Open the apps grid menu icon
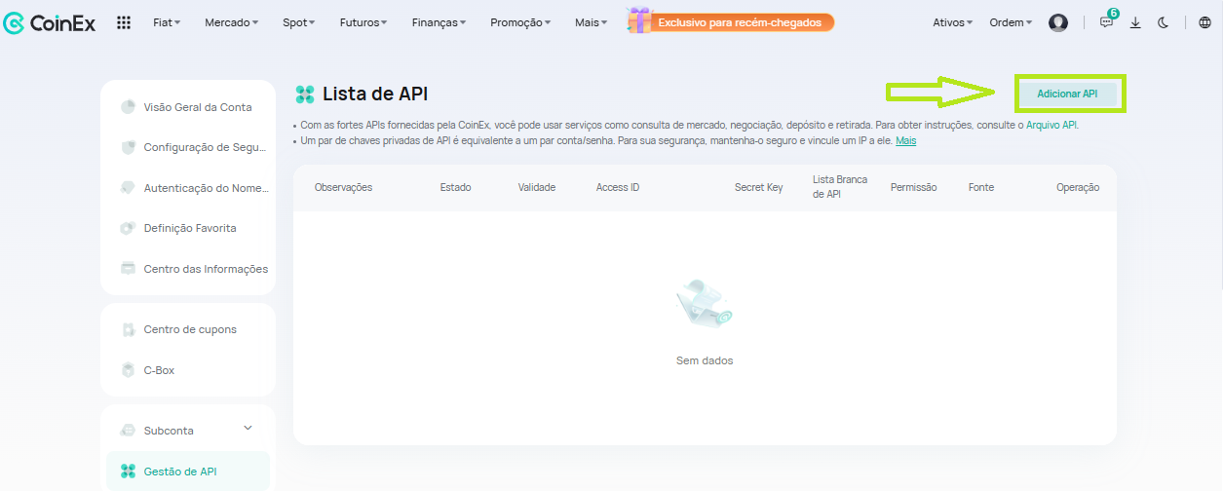Screen dimensions: 1223x491 [x=124, y=22]
